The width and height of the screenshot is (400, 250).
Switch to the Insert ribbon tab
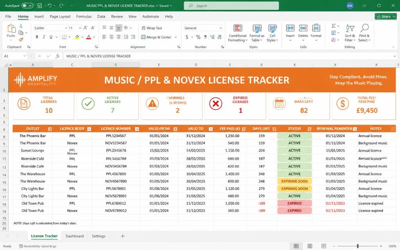click(39, 16)
